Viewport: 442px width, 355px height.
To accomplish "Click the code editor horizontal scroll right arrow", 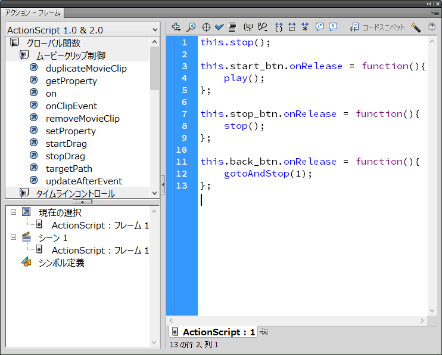I will (422, 320).
